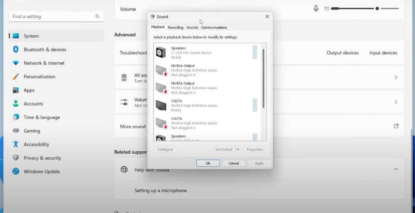Image resolution: width=415 pixels, height=213 pixels.
Task: Select the VG27A monitor icon marked Ready
Action: pyautogui.click(x=161, y=105)
